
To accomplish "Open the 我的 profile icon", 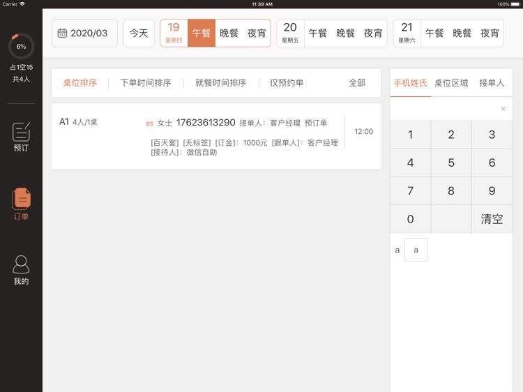I will coord(21,270).
